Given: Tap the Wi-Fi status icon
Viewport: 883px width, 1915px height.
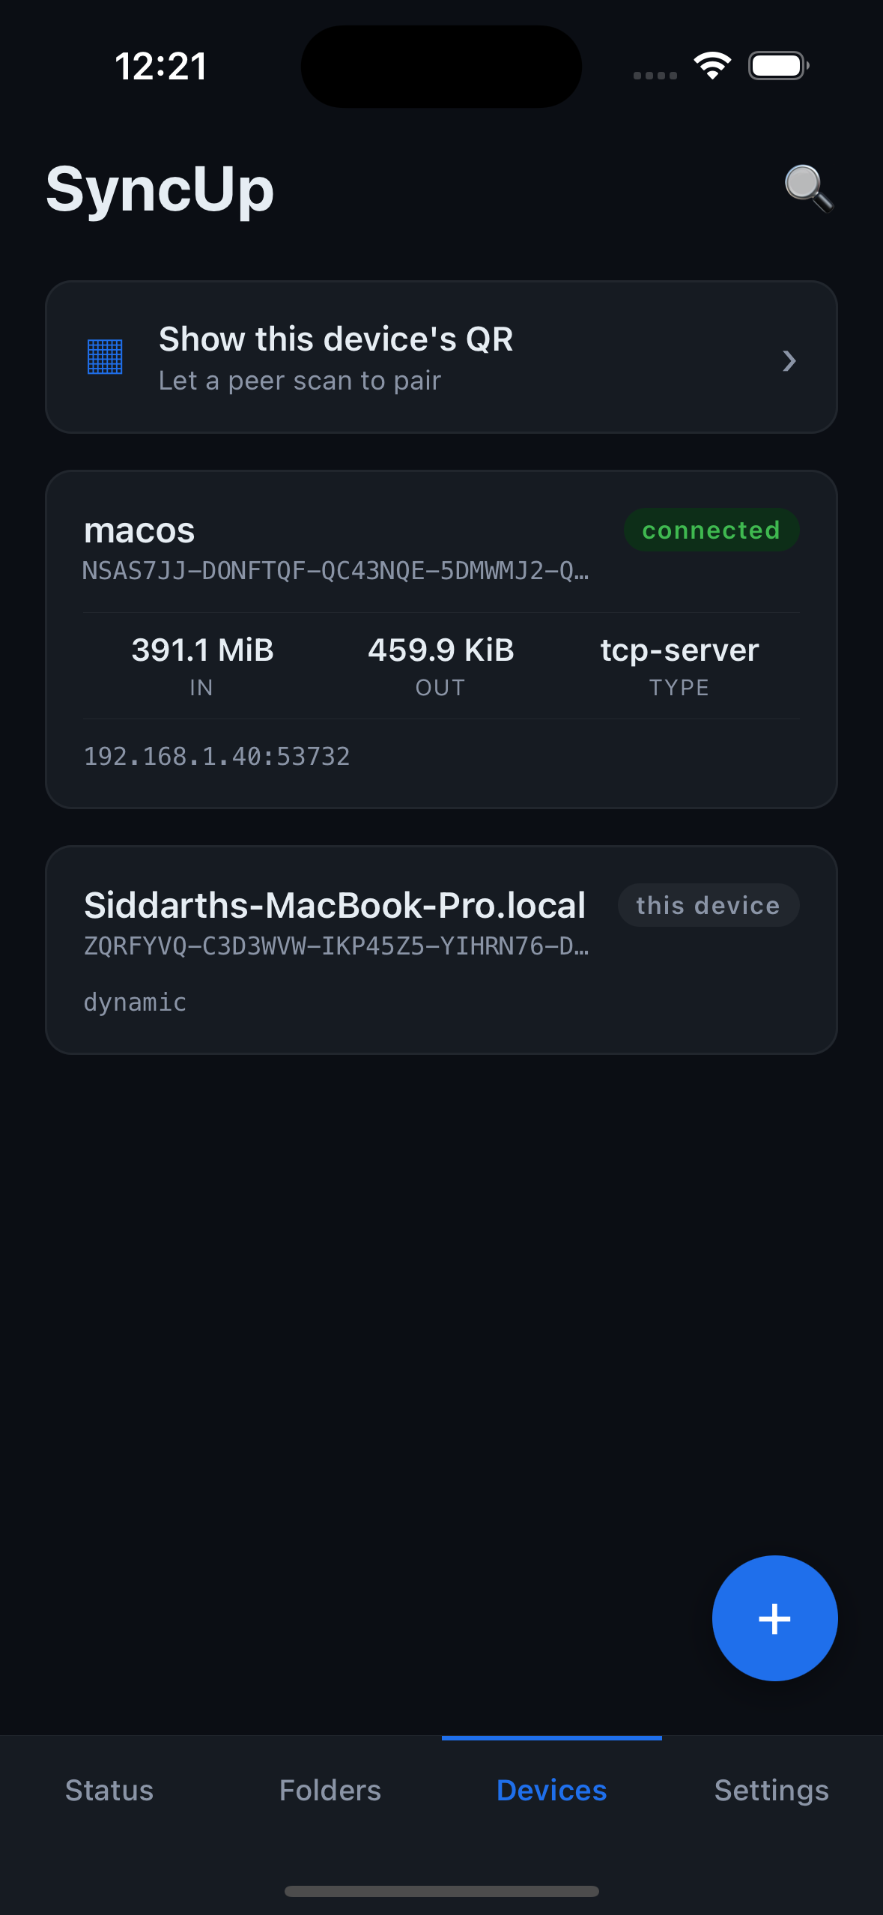Looking at the screenshot, I should (712, 66).
